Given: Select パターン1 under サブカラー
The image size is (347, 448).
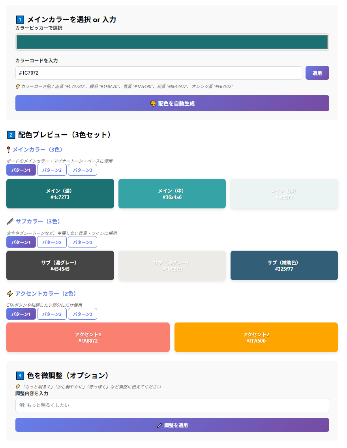Looking at the screenshot, I should [x=21, y=242].
